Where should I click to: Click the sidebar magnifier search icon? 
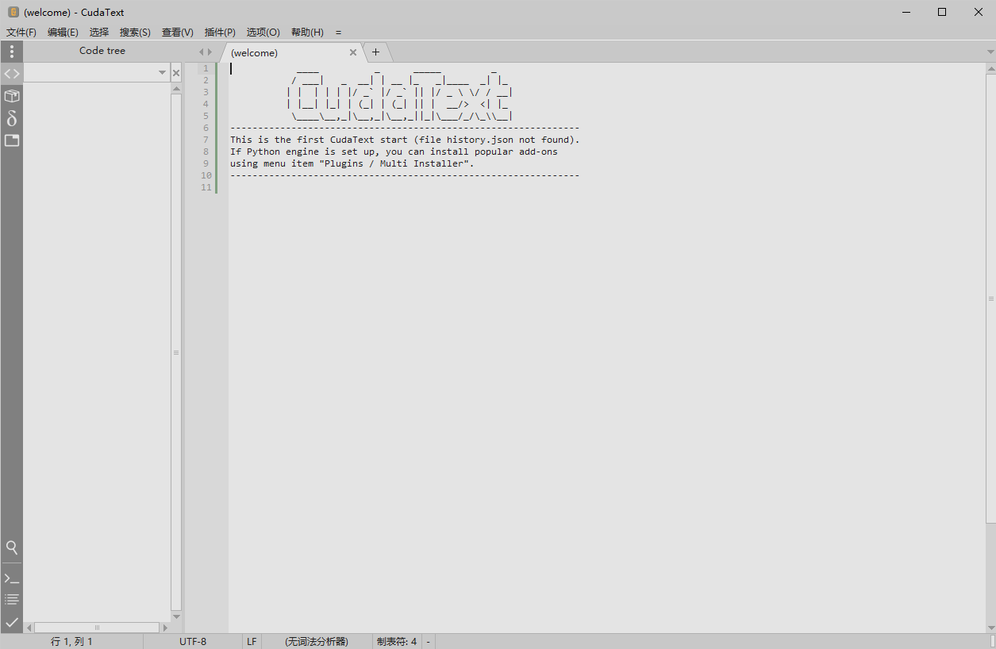pyautogui.click(x=12, y=547)
